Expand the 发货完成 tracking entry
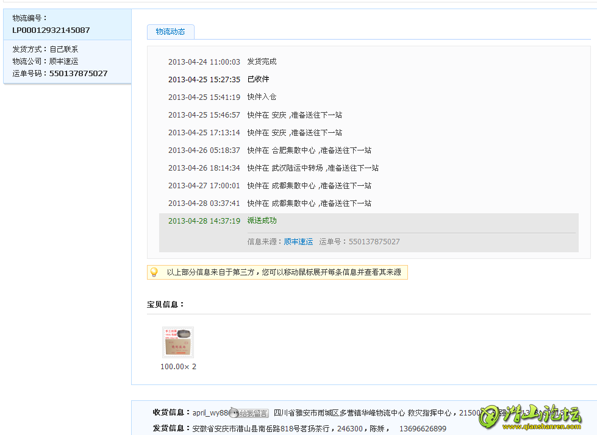 [x=262, y=62]
